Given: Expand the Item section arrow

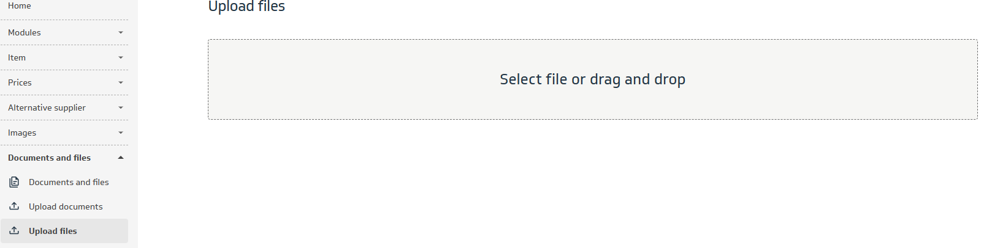Looking at the screenshot, I should click(121, 57).
